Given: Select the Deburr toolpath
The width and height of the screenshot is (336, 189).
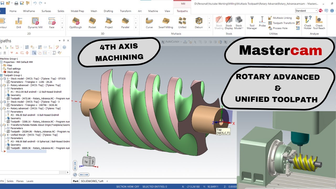Looking at the screenshot, I should point(199,22).
